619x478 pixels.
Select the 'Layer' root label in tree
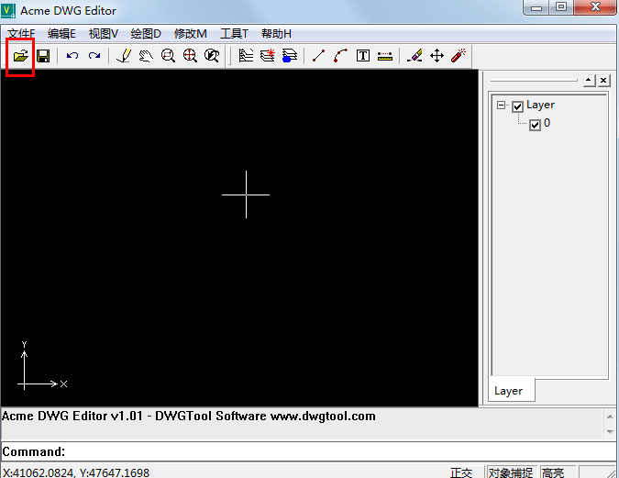click(540, 106)
